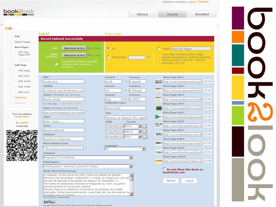Click the minus icon beside the eBook ISBN row
Image resolution: width=276 pixels, height=207 pixels.
(x=145, y=131)
